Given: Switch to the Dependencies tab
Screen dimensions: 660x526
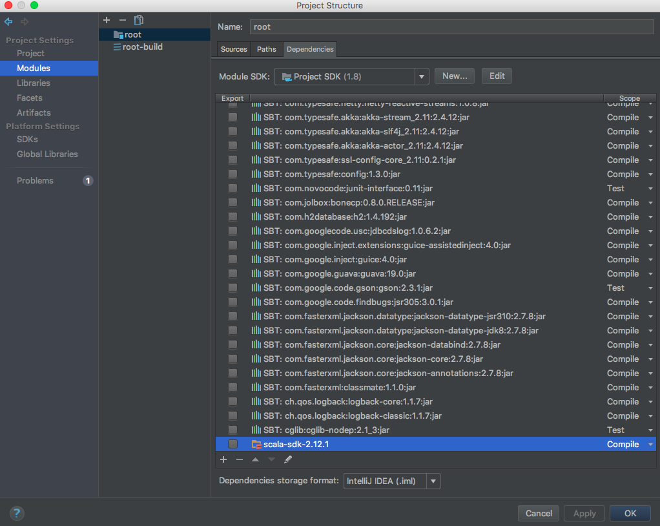Looking at the screenshot, I should pyautogui.click(x=310, y=49).
